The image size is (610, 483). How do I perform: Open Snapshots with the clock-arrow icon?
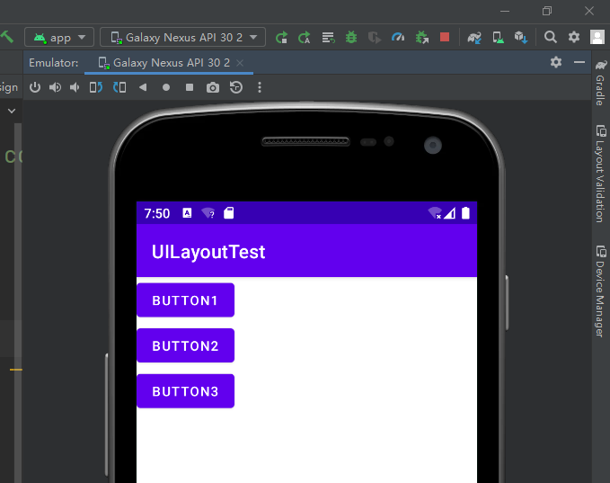tap(236, 87)
